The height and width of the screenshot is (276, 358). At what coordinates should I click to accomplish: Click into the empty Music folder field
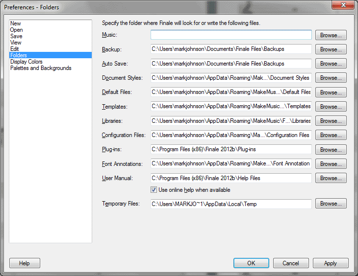[231, 35]
